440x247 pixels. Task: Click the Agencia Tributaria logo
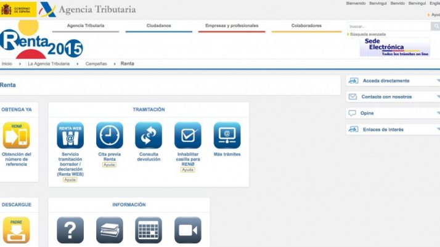point(88,9)
